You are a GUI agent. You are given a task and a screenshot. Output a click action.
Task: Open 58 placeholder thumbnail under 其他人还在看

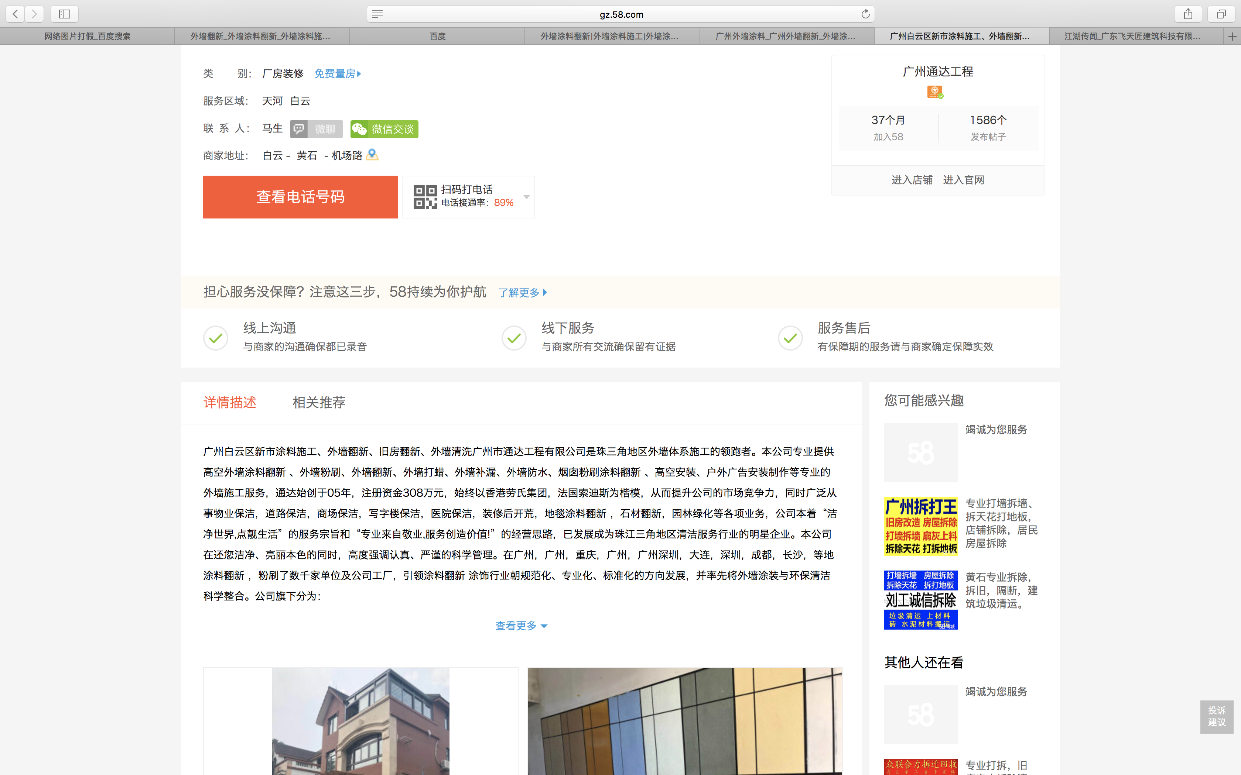[921, 714]
